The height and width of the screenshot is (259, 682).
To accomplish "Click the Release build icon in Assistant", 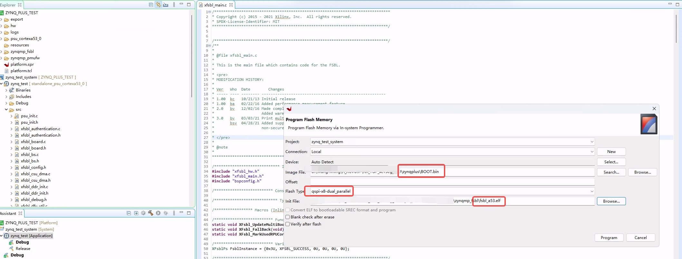I will (x=11, y=249).
